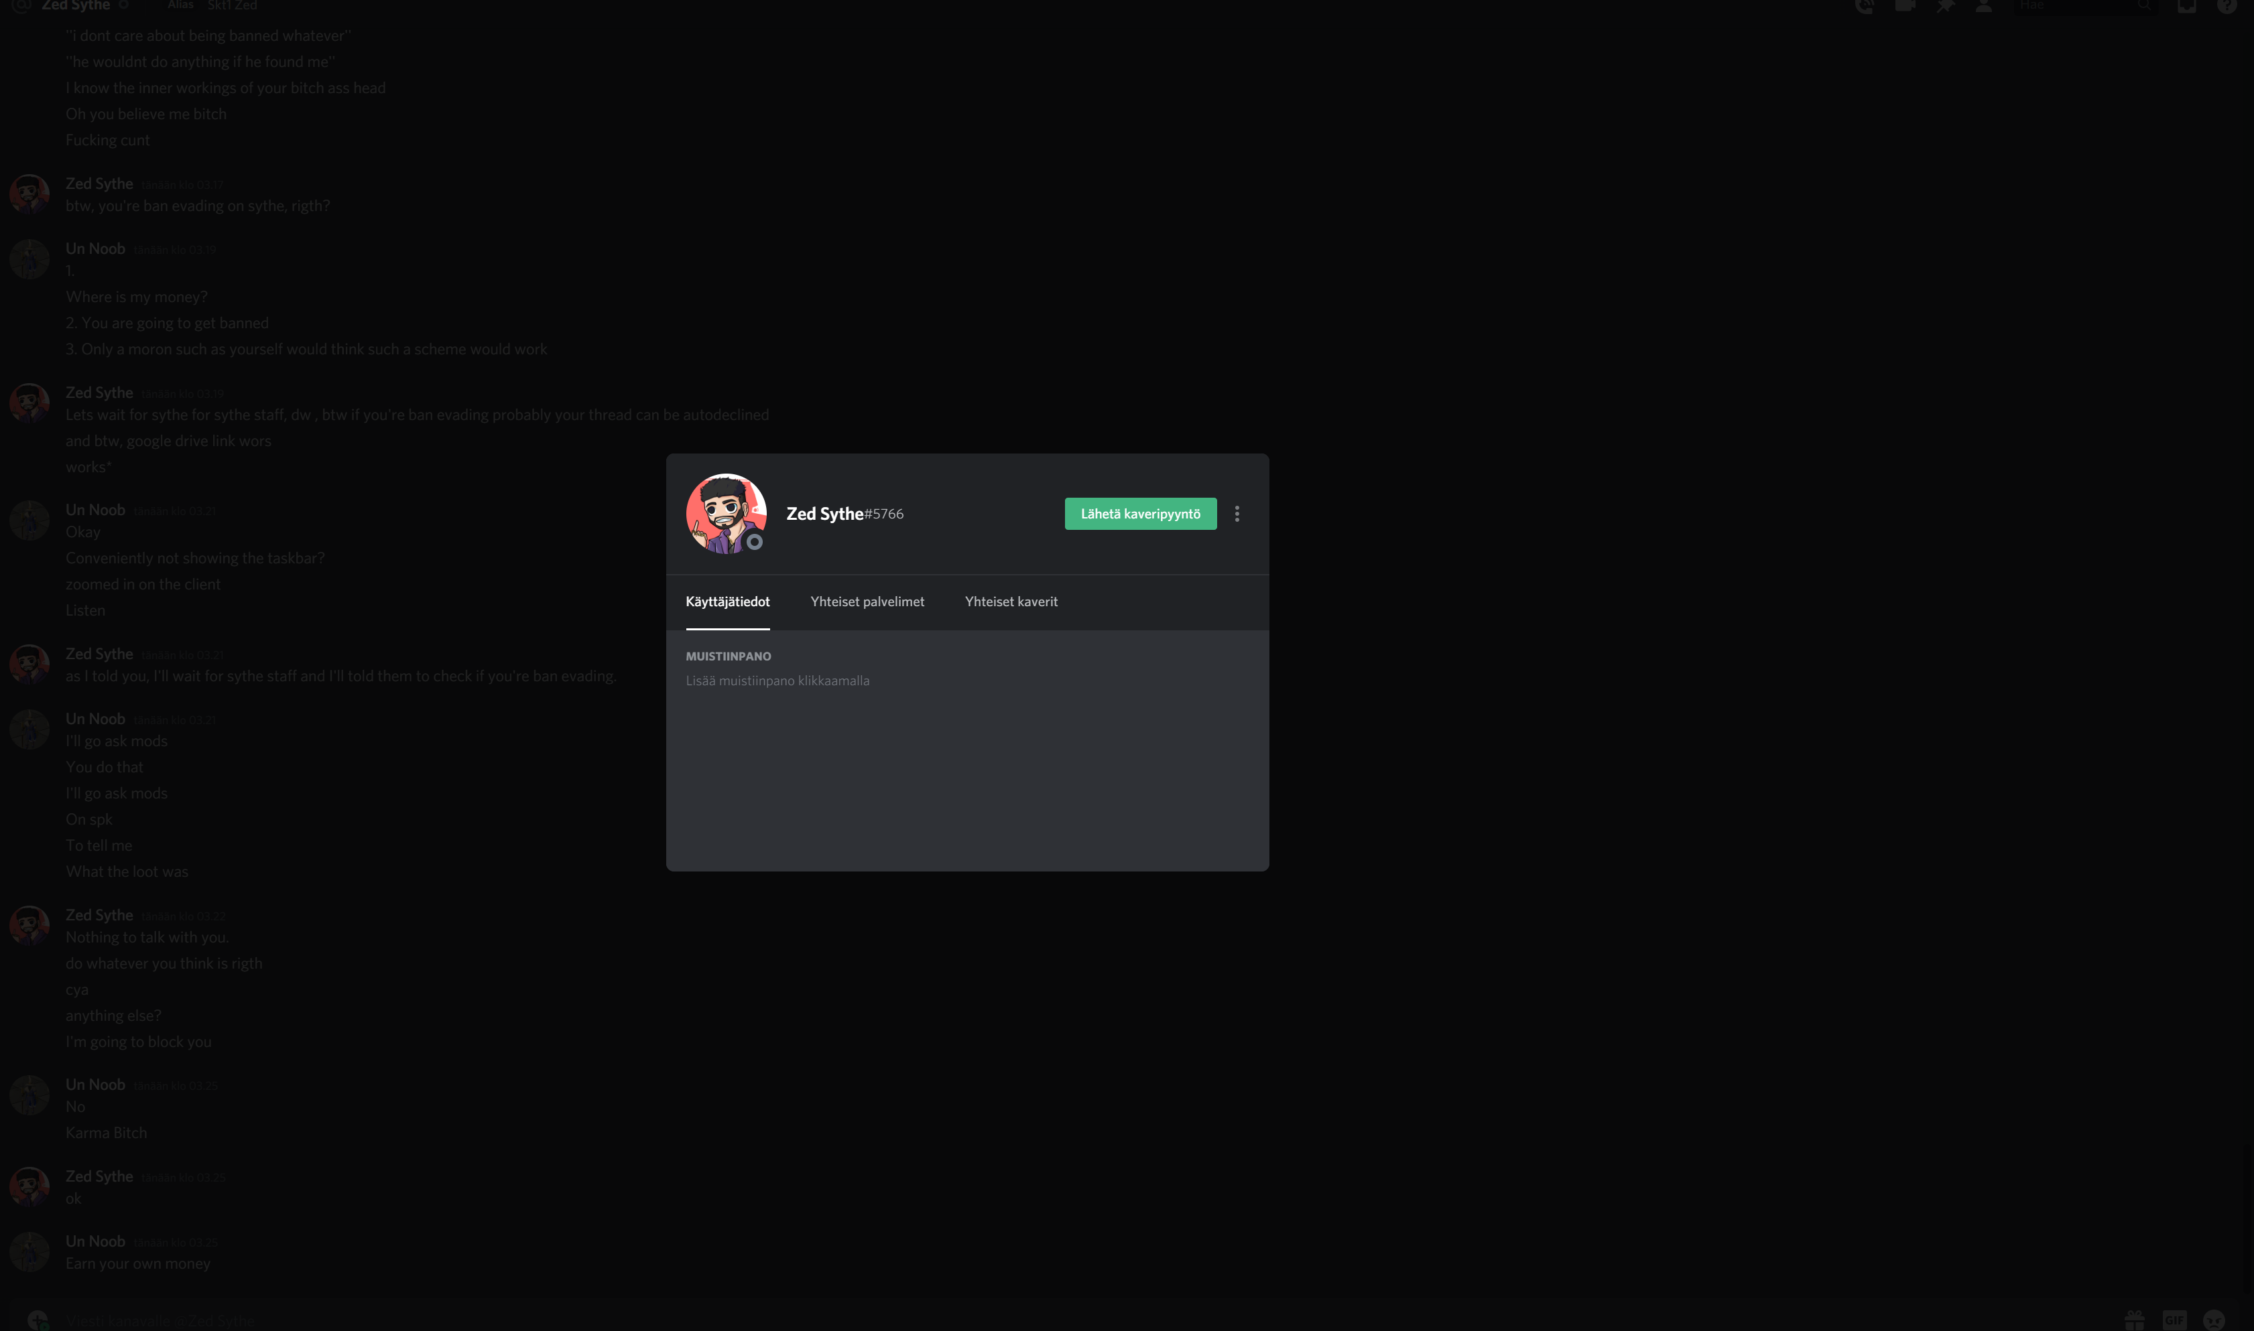The width and height of the screenshot is (2254, 1331).
Task: Open the gift Nitro icon in message bar
Action: (x=2135, y=1320)
